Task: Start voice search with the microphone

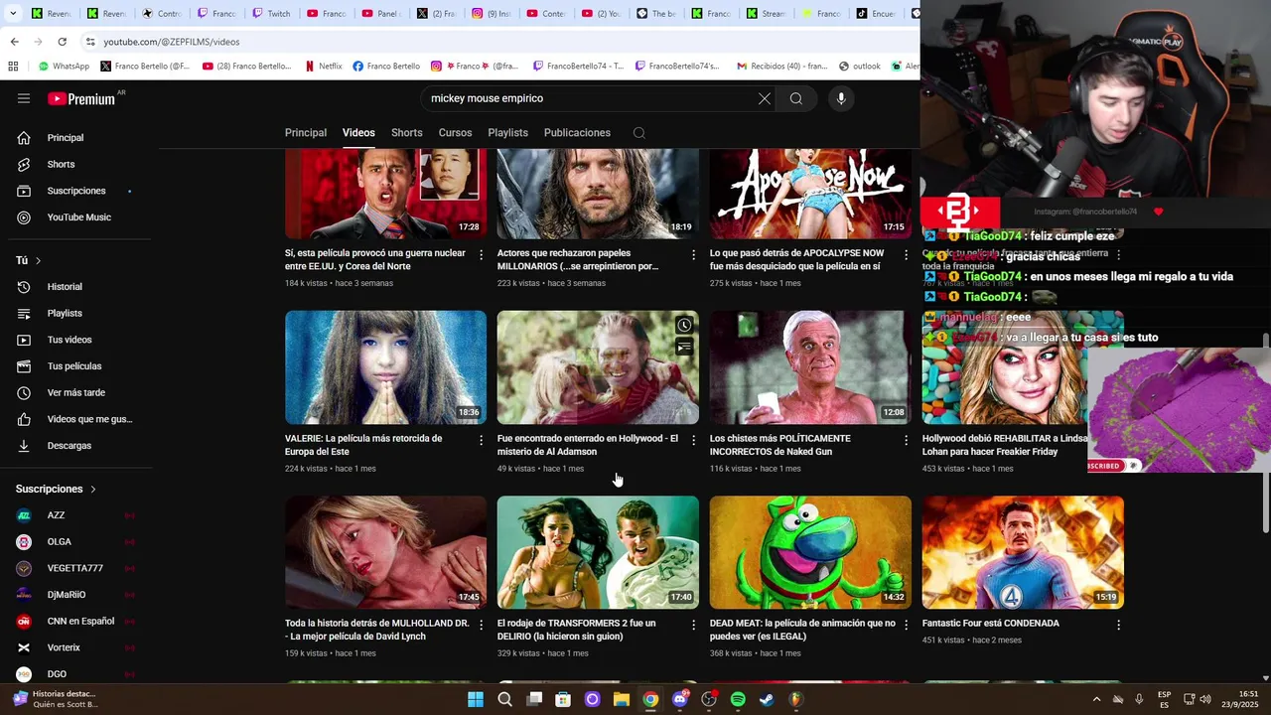Action: 841,98
